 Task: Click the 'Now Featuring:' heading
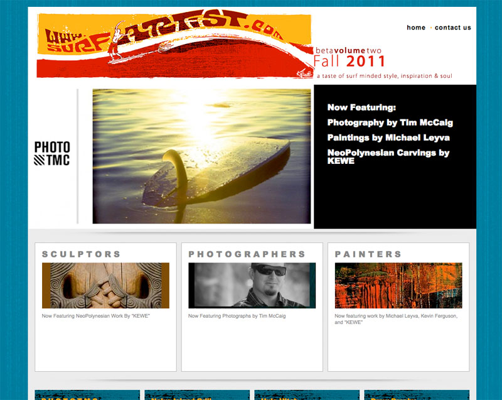361,107
